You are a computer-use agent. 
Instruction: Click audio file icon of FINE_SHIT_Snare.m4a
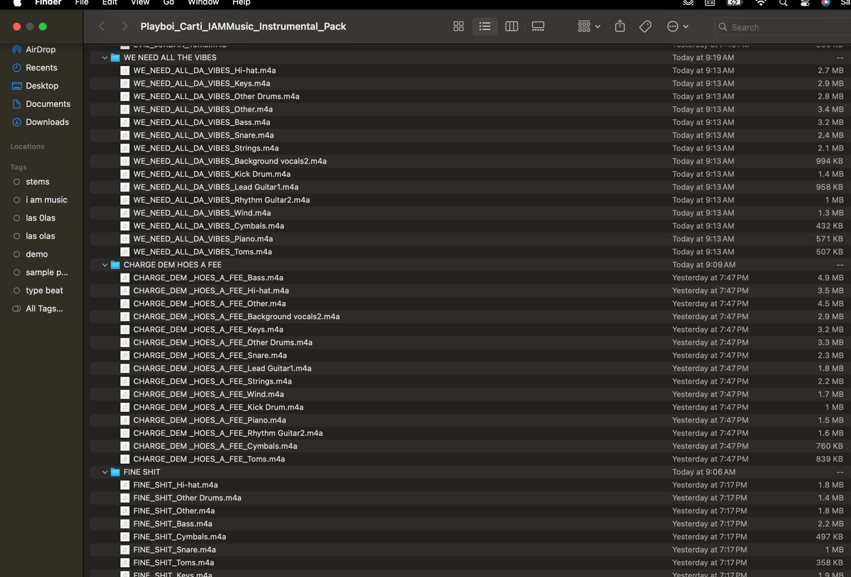125,550
